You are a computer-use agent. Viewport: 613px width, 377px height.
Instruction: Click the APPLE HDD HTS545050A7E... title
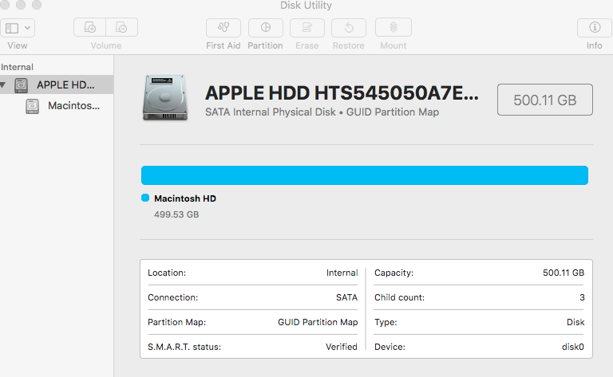(x=342, y=93)
